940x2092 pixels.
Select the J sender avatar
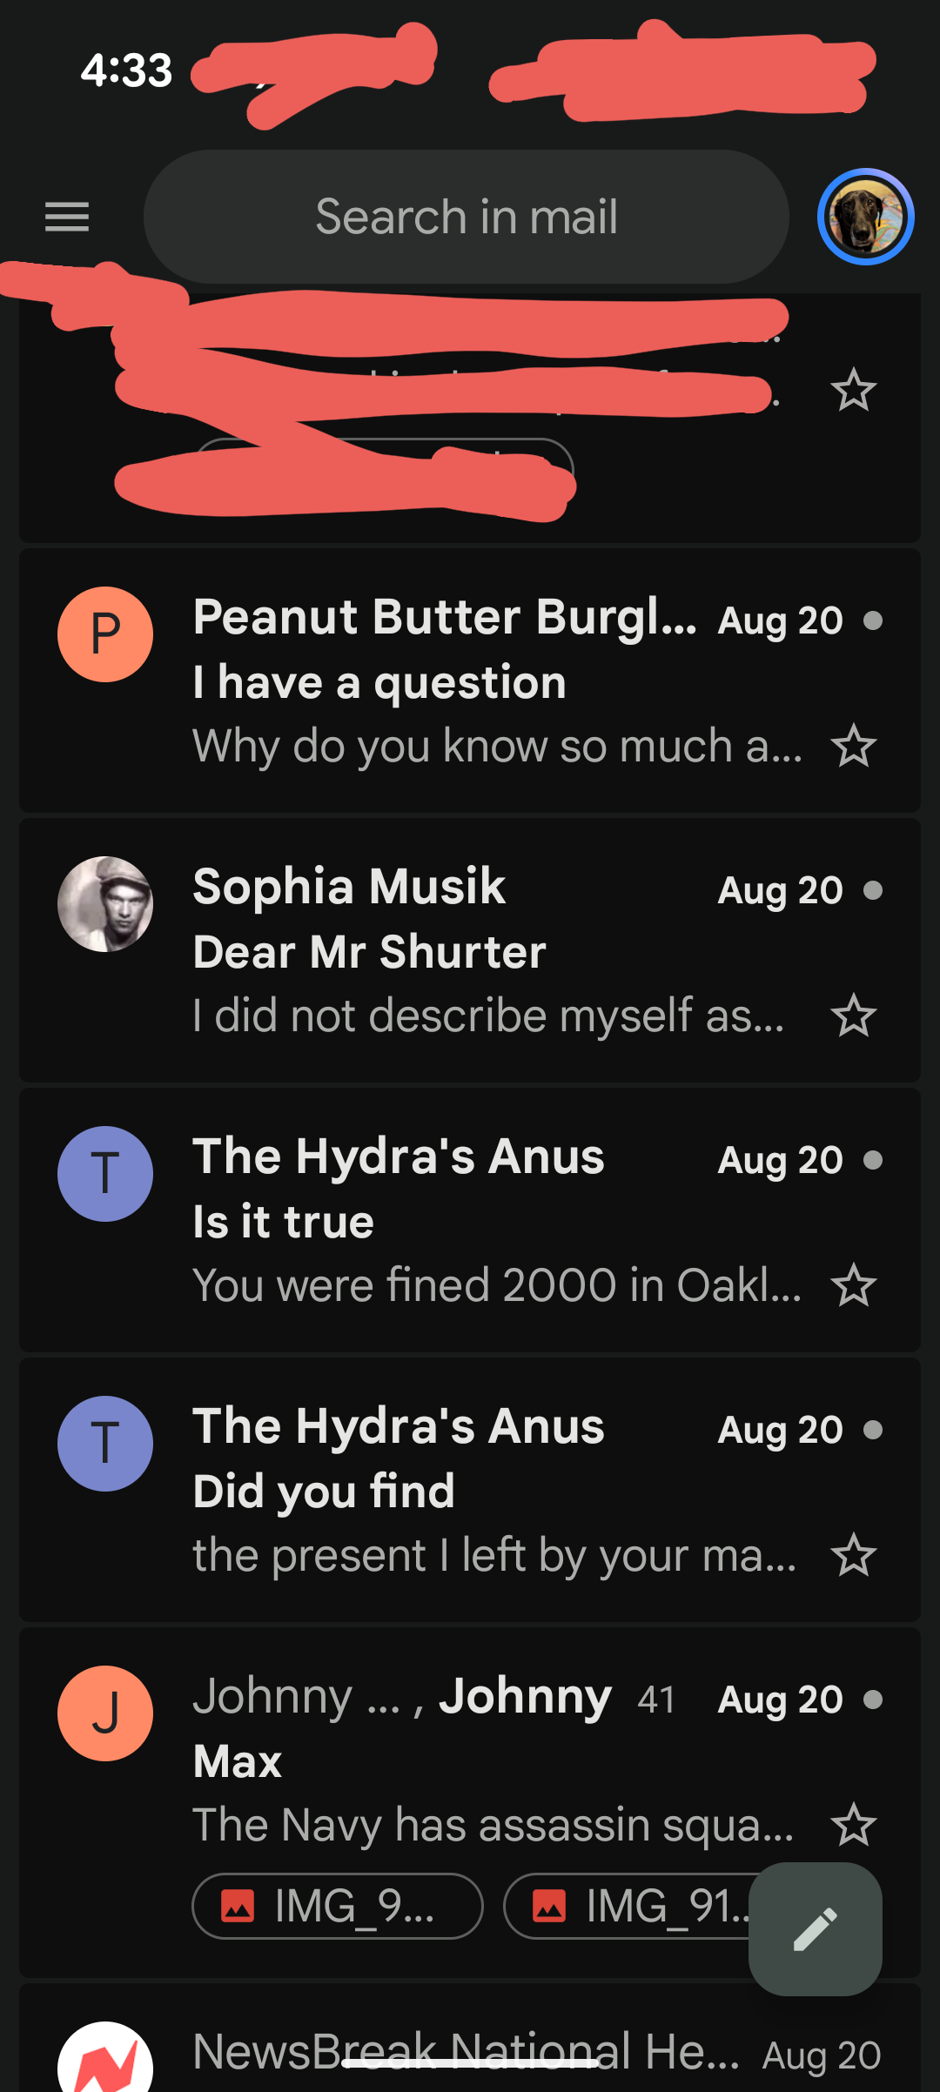[105, 1713]
